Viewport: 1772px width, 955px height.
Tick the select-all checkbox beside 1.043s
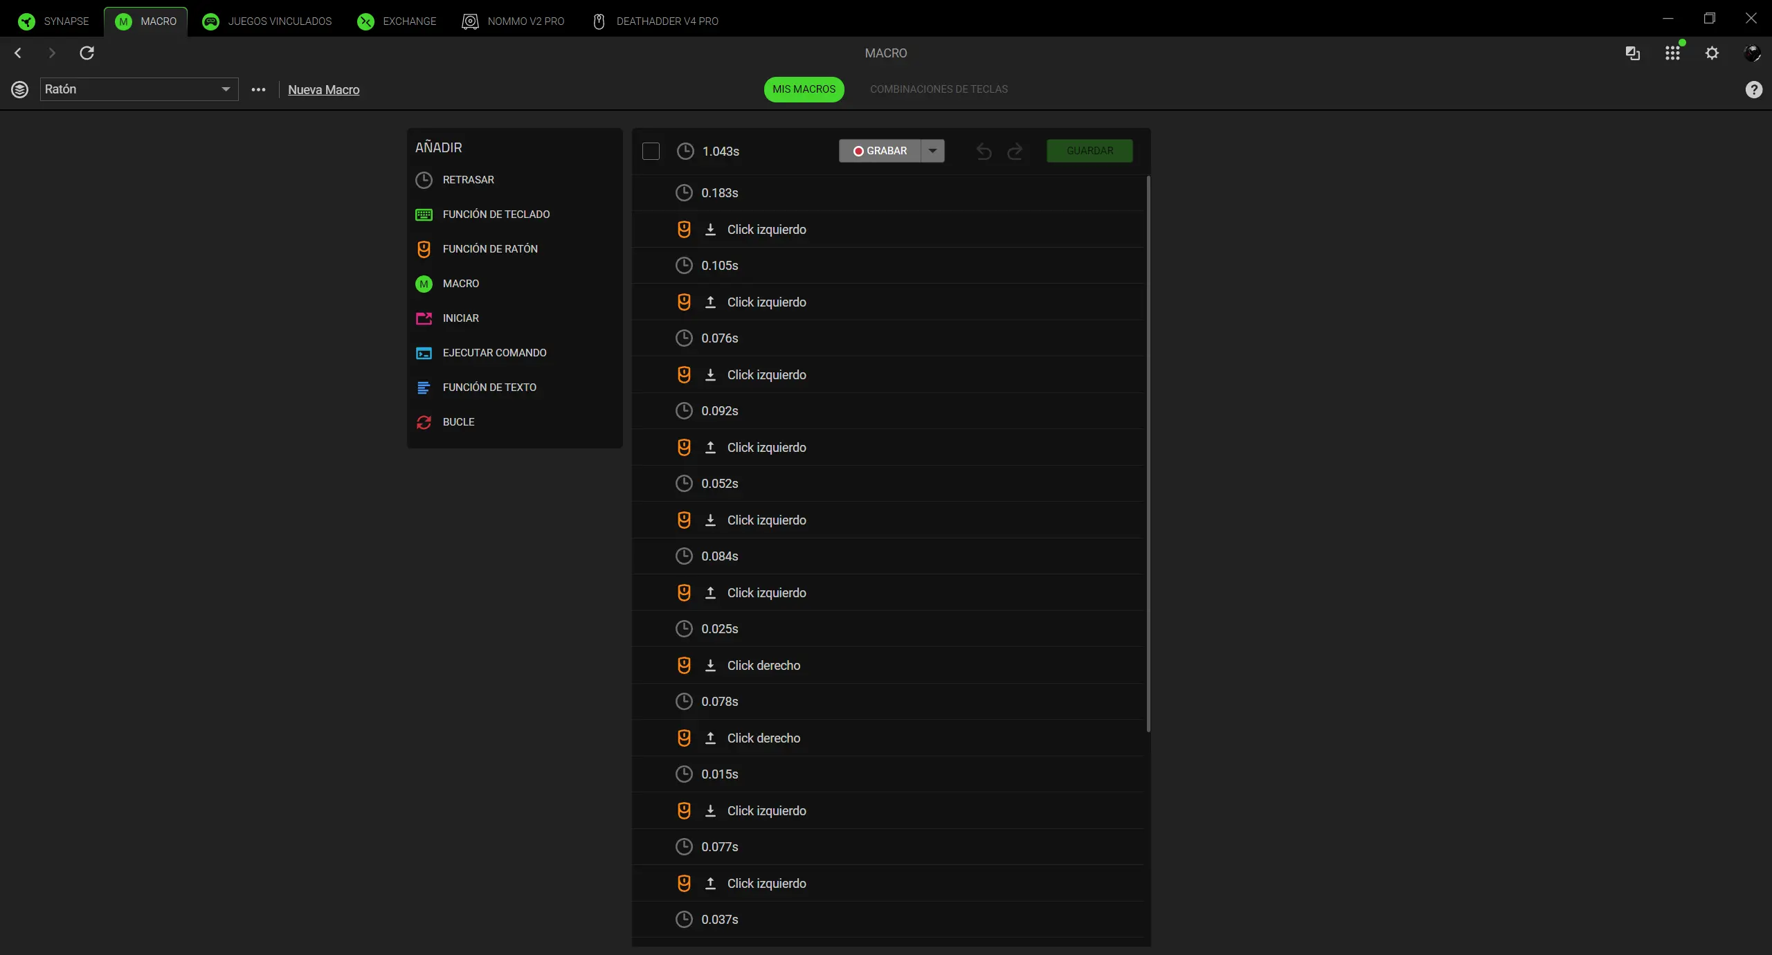click(651, 151)
